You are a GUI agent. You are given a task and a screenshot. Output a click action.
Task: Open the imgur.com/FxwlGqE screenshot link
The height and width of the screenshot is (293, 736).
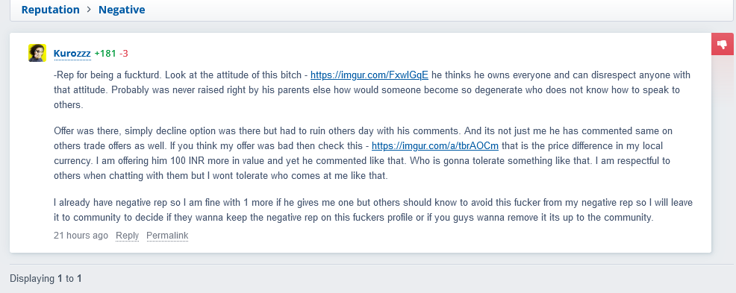point(369,75)
